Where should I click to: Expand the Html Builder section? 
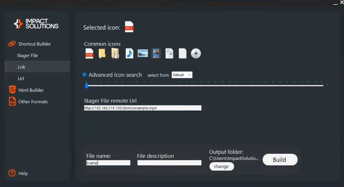pyautogui.click(x=31, y=90)
